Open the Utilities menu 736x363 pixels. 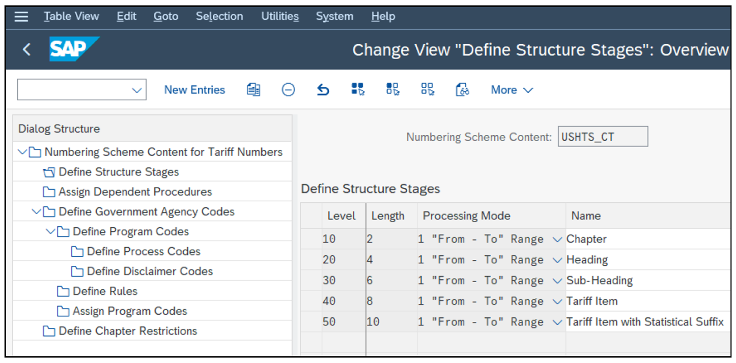280,16
